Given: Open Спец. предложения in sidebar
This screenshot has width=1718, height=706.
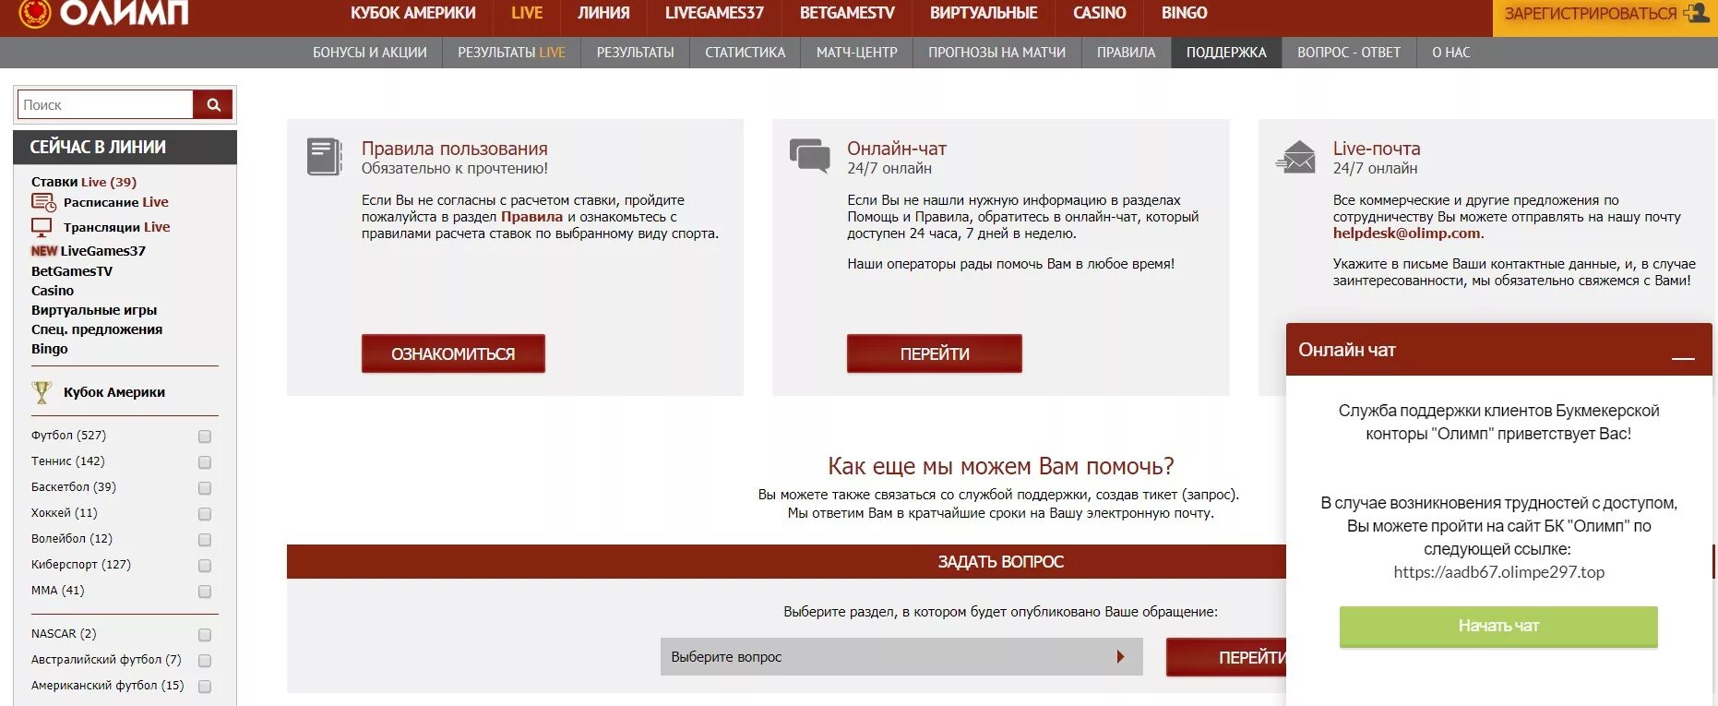Looking at the screenshot, I should coord(97,329).
